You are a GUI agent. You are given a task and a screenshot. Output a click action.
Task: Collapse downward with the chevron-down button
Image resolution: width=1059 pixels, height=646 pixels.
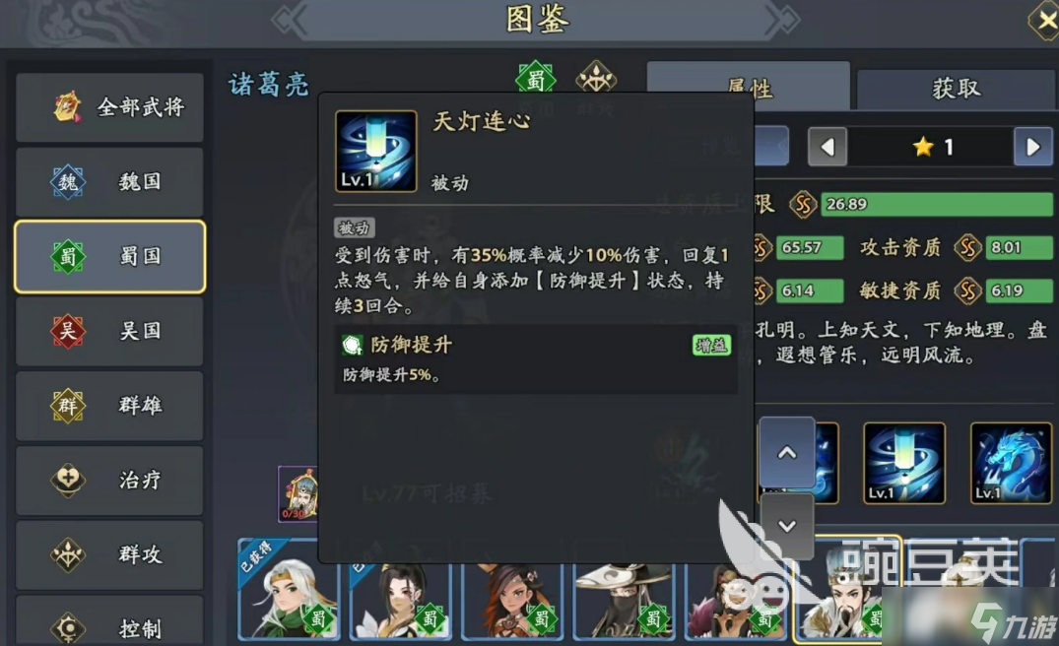tap(787, 526)
